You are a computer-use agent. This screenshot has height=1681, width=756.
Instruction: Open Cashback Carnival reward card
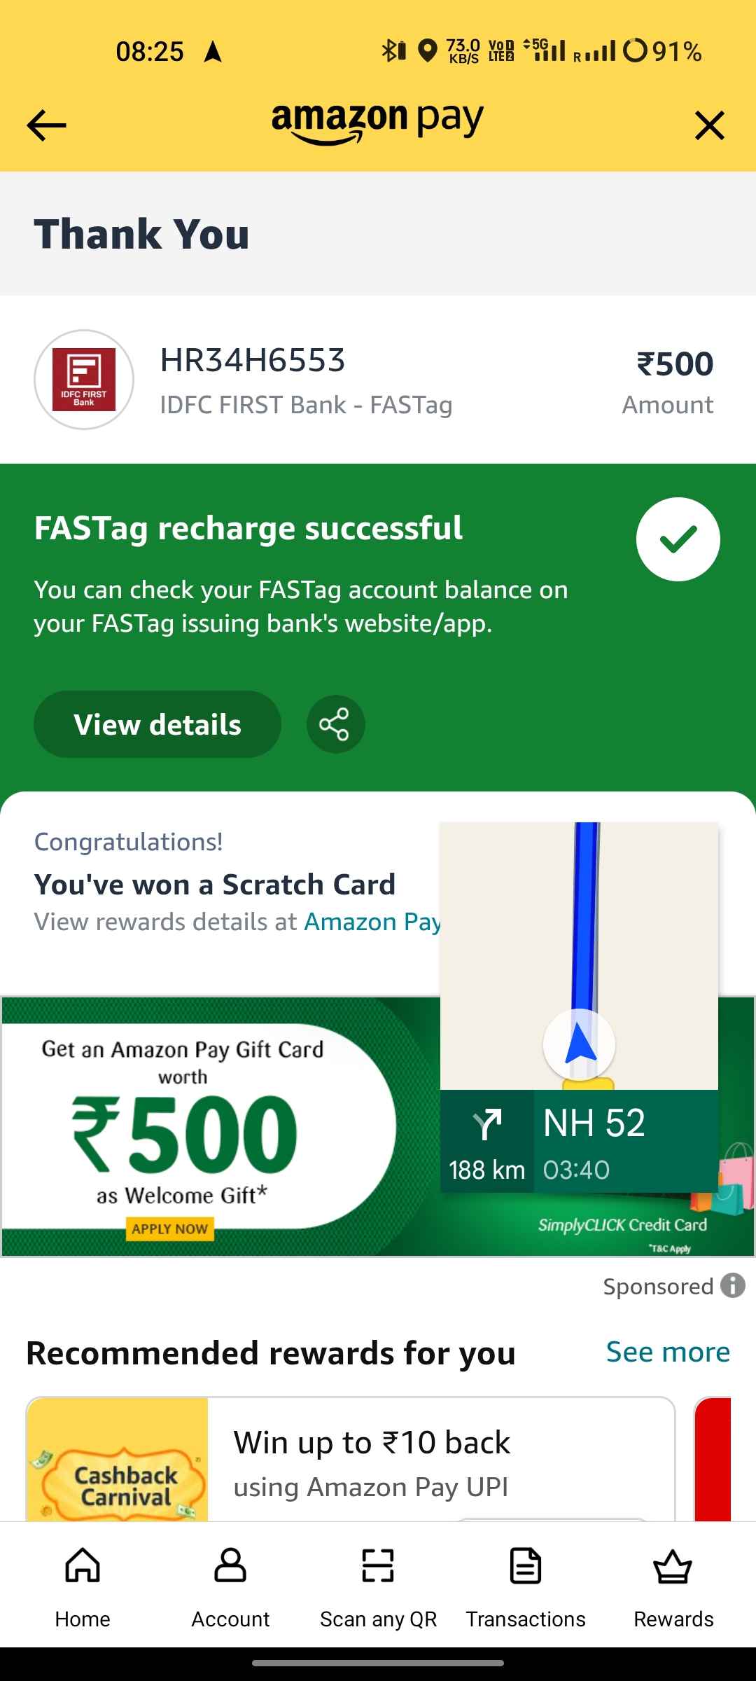point(118,1459)
